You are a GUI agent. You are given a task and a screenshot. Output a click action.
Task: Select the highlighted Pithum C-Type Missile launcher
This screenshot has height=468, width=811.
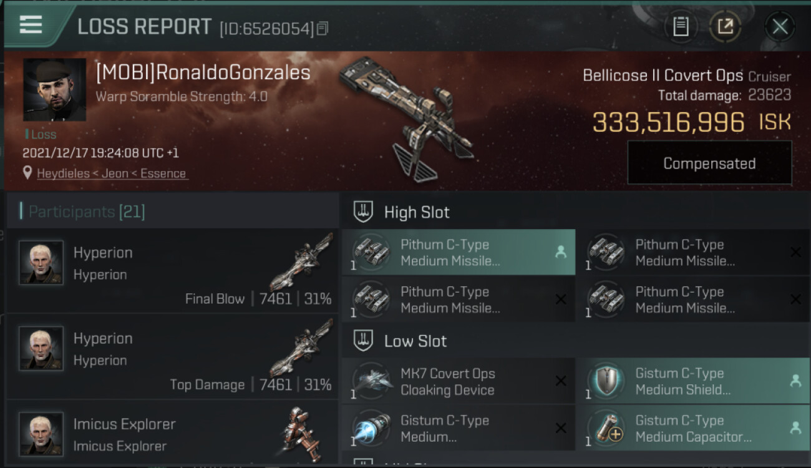pos(459,252)
